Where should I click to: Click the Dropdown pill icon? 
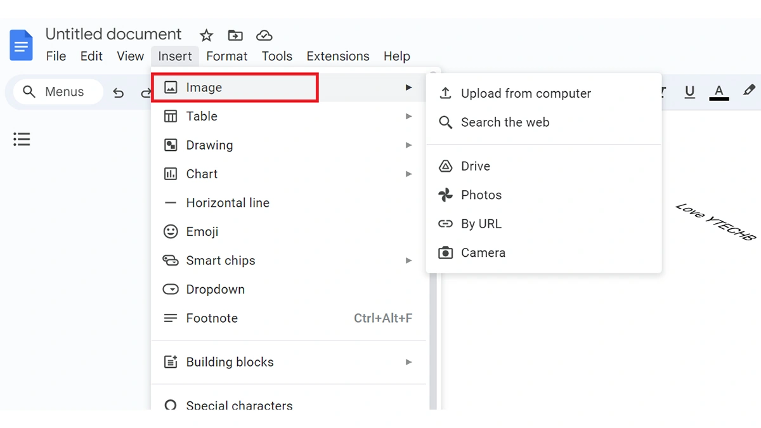[x=171, y=289]
